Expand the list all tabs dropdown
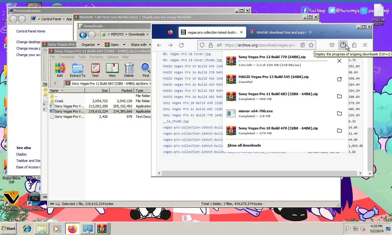392x235 pixels. (x=338, y=32)
